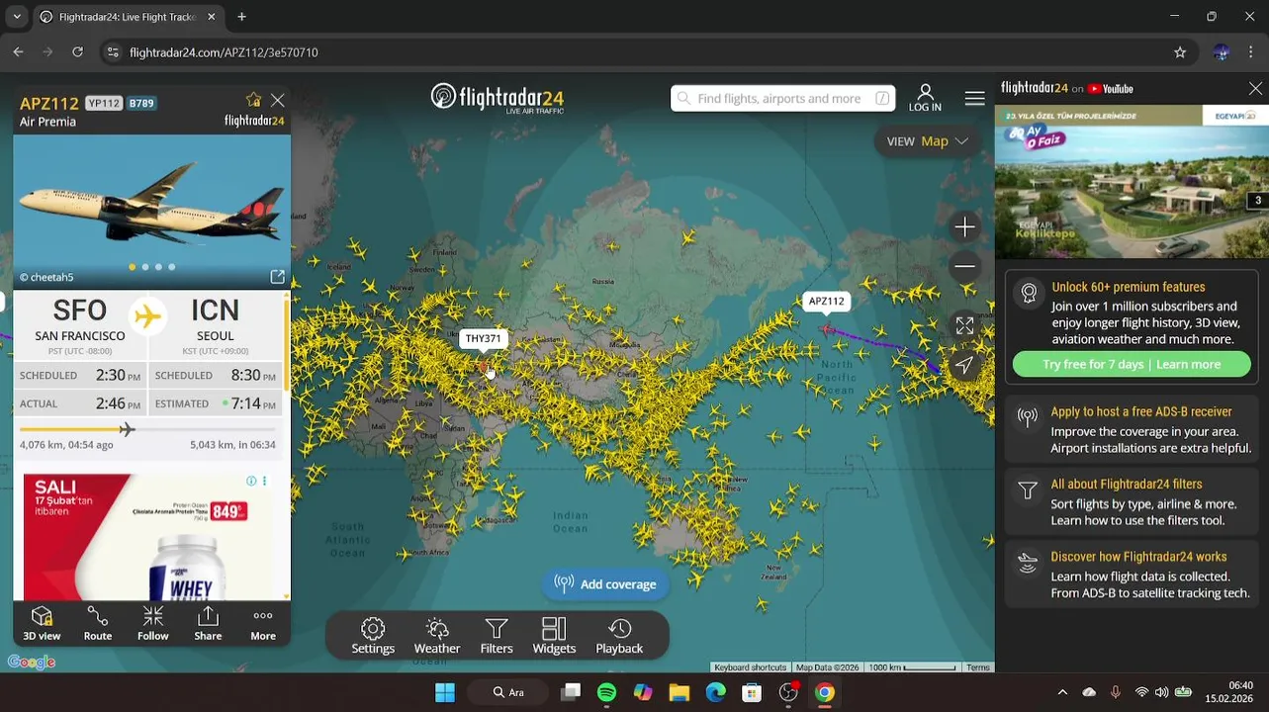Go back in browser history
The height and width of the screenshot is (712, 1269).
(x=19, y=52)
